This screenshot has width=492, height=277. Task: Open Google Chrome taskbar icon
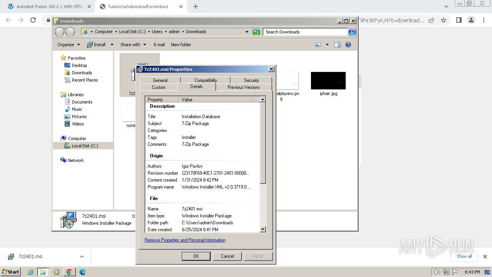click(70, 272)
